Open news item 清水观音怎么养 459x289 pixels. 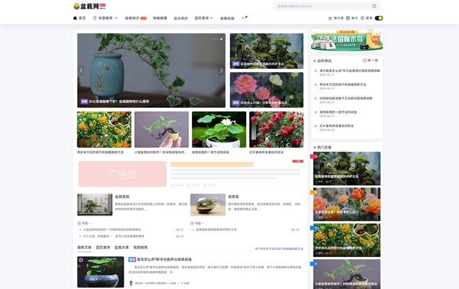(350, 70)
